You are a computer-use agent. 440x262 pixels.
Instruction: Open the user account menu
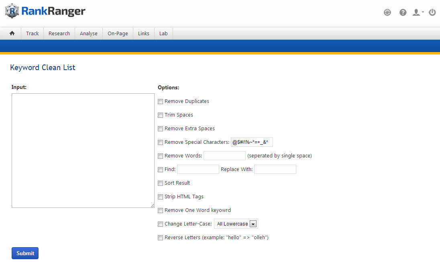click(417, 12)
